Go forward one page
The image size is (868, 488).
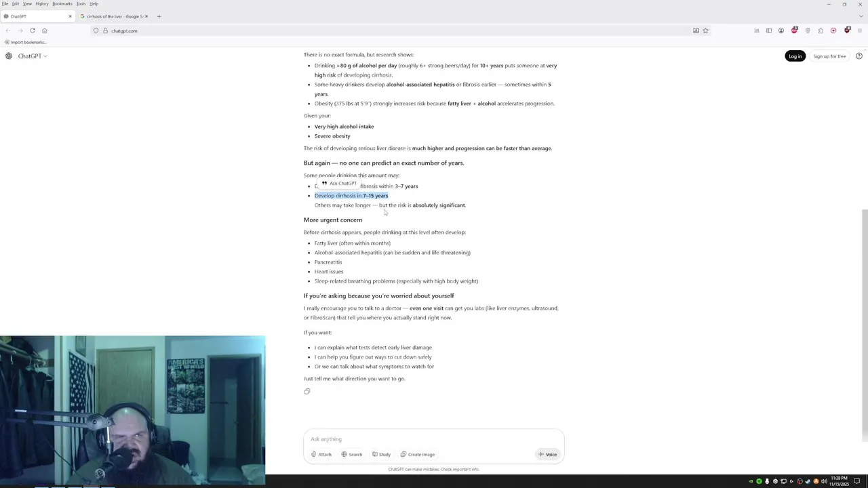(20, 30)
